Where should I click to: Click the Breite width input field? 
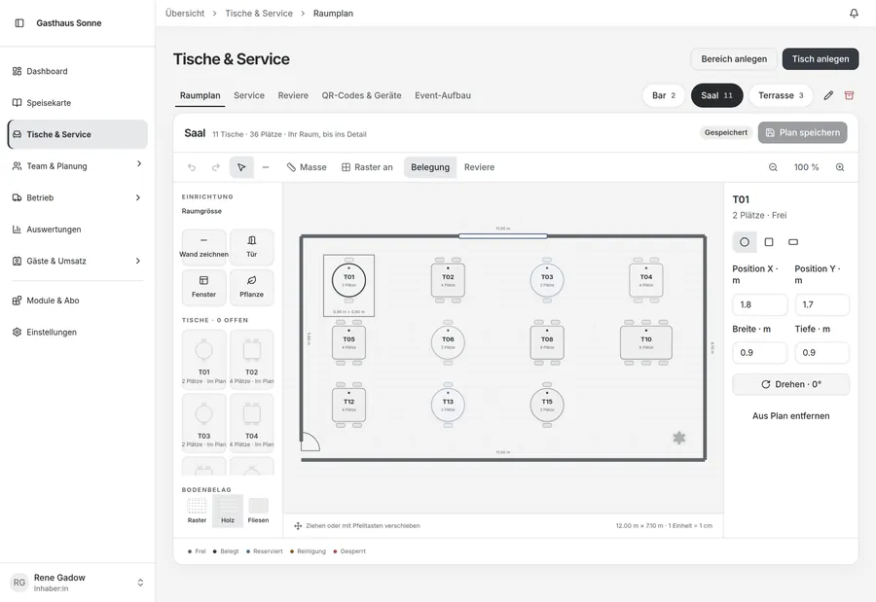click(760, 353)
